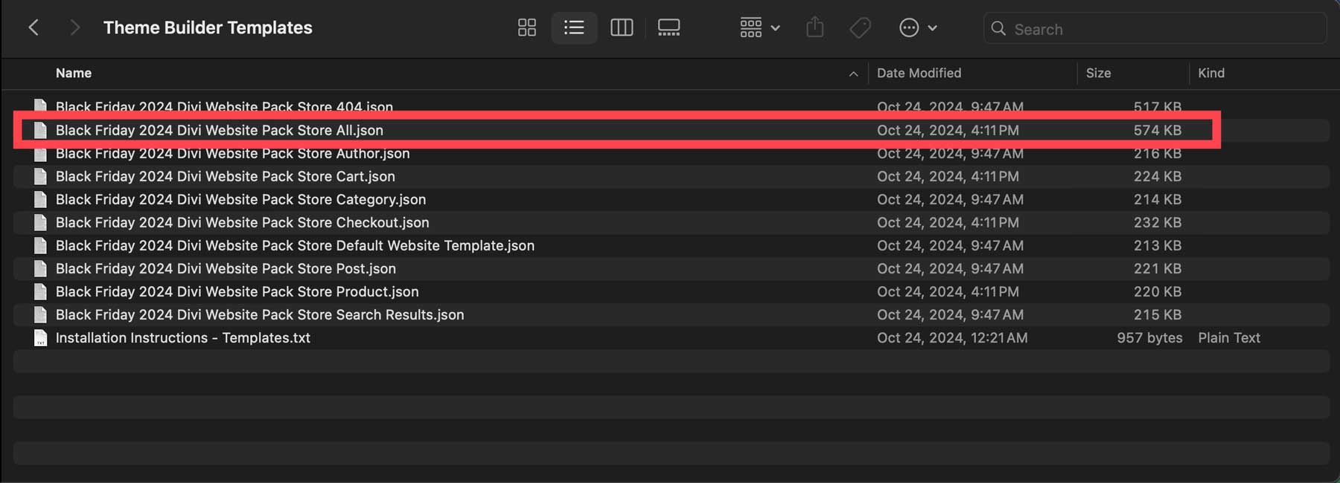
Task: Open the More actions ellipsis menu
Action: click(x=917, y=28)
